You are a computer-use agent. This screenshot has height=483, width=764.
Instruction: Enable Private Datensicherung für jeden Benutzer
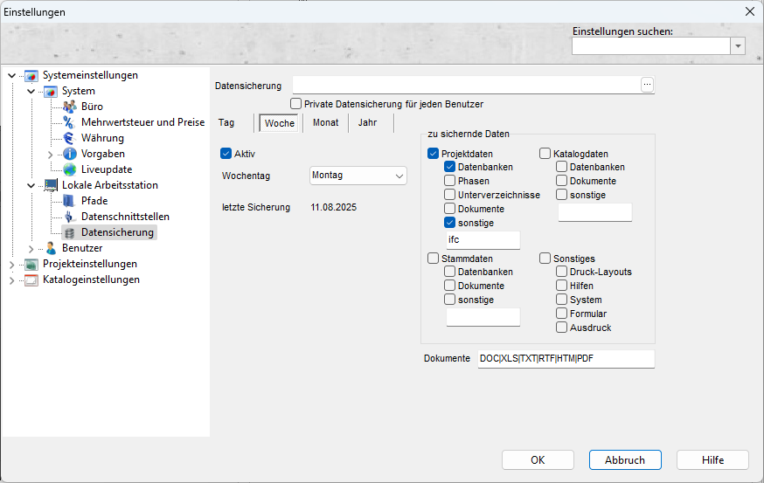296,104
